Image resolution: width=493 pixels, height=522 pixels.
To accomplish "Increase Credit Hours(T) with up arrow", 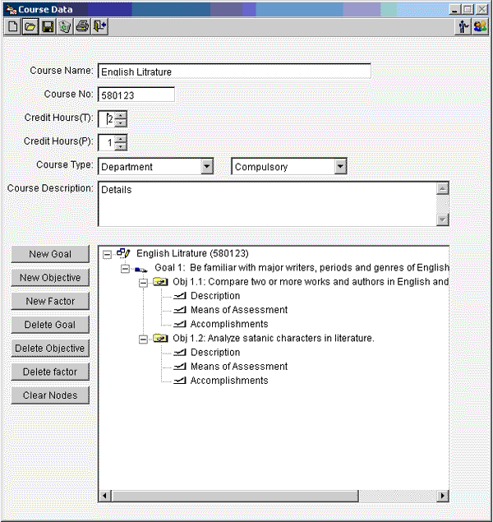I will tap(121, 115).
